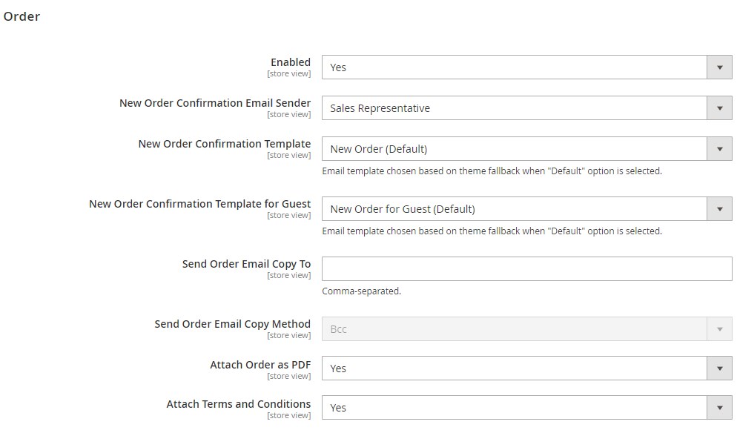The width and height of the screenshot is (737, 433).
Task: Click arrow icon of Attach Order as PDF
Action: pyautogui.click(x=719, y=368)
